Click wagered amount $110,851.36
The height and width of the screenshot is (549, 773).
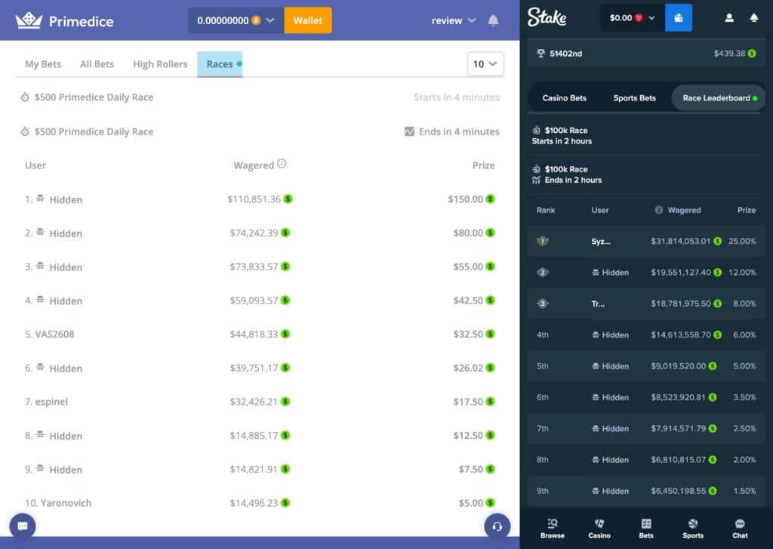[x=254, y=199]
